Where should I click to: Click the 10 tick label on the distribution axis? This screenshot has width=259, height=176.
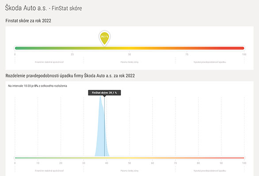38,163
